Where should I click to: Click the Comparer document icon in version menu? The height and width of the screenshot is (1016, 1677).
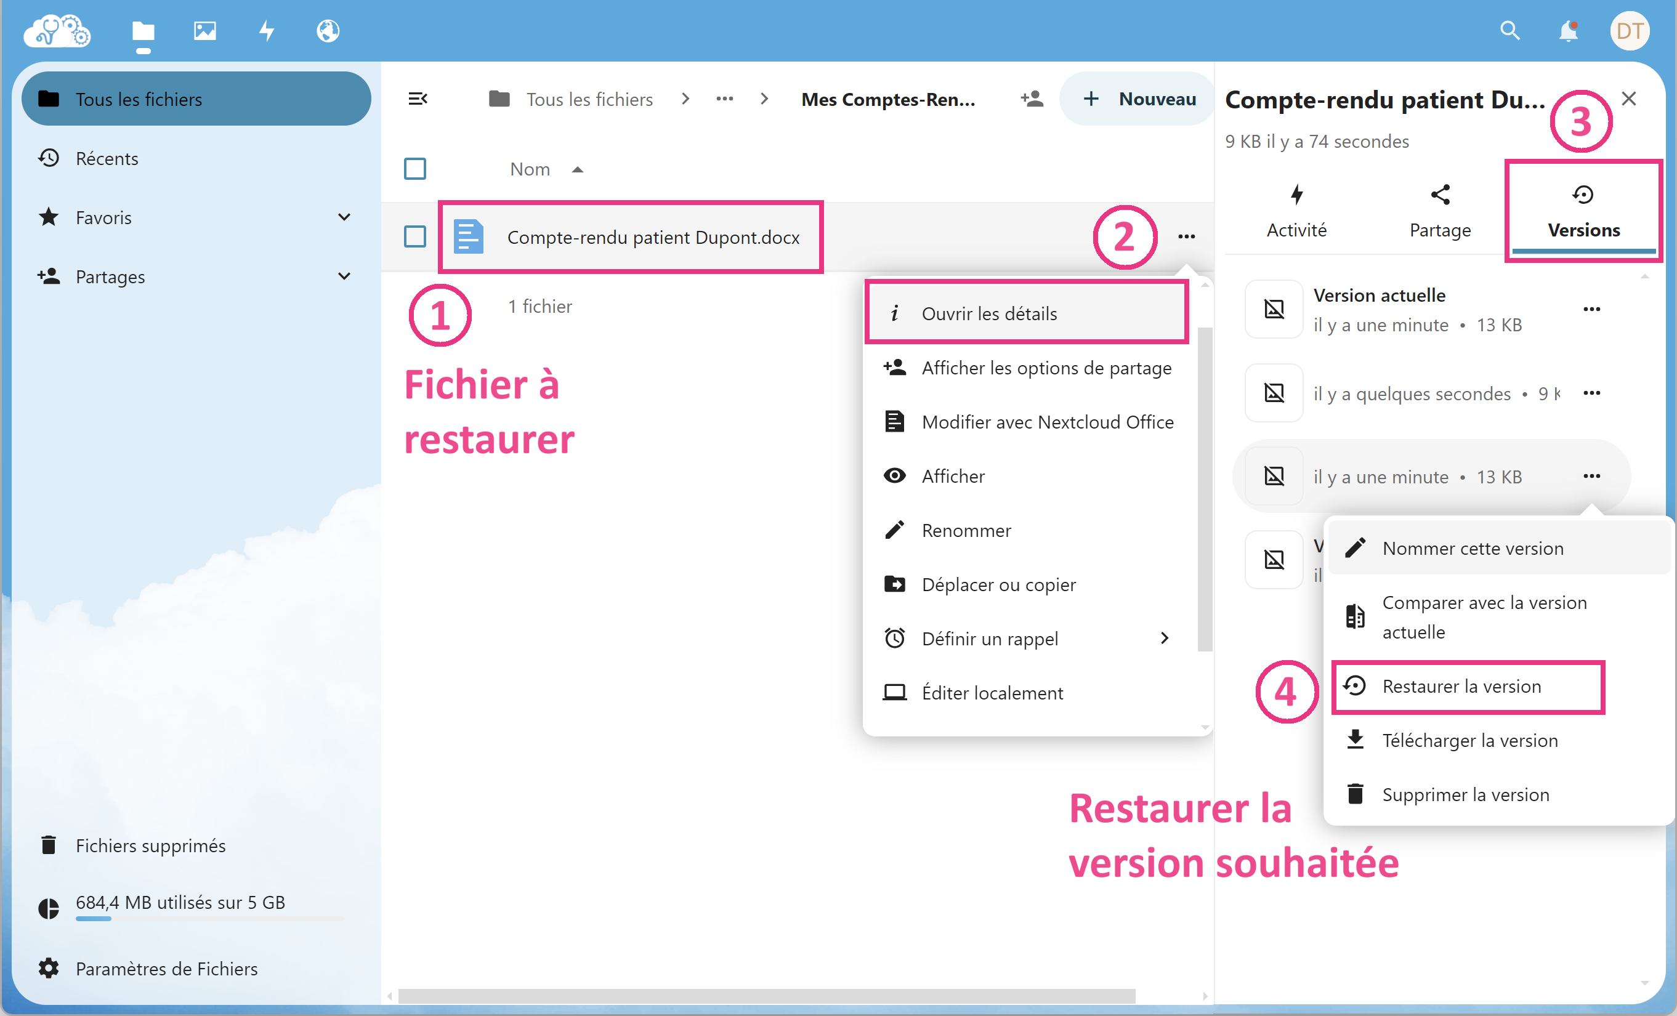1355,616
